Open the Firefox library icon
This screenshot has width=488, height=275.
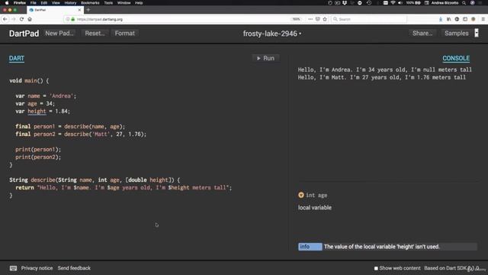(449, 19)
